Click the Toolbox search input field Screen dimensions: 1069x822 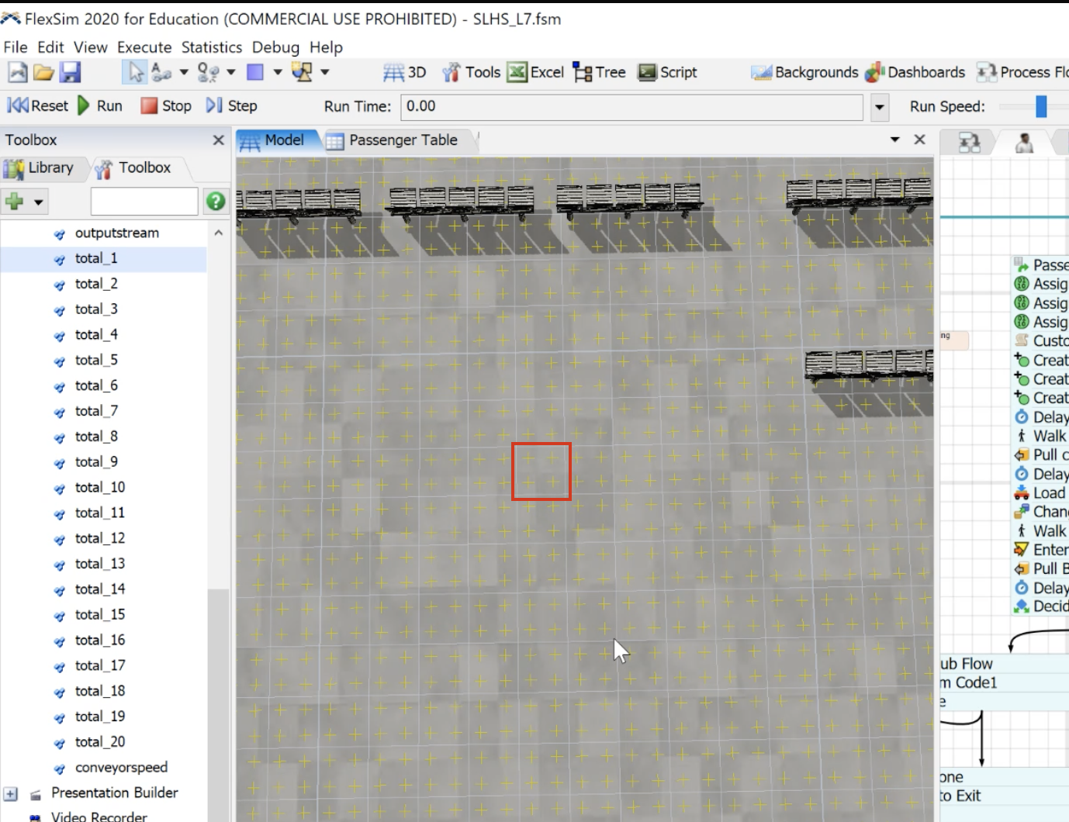pyautogui.click(x=144, y=202)
